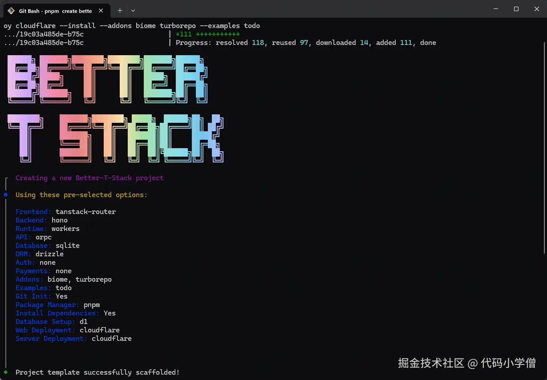Click the 'Payments: none' line
The image size is (547, 380).
[44, 271]
